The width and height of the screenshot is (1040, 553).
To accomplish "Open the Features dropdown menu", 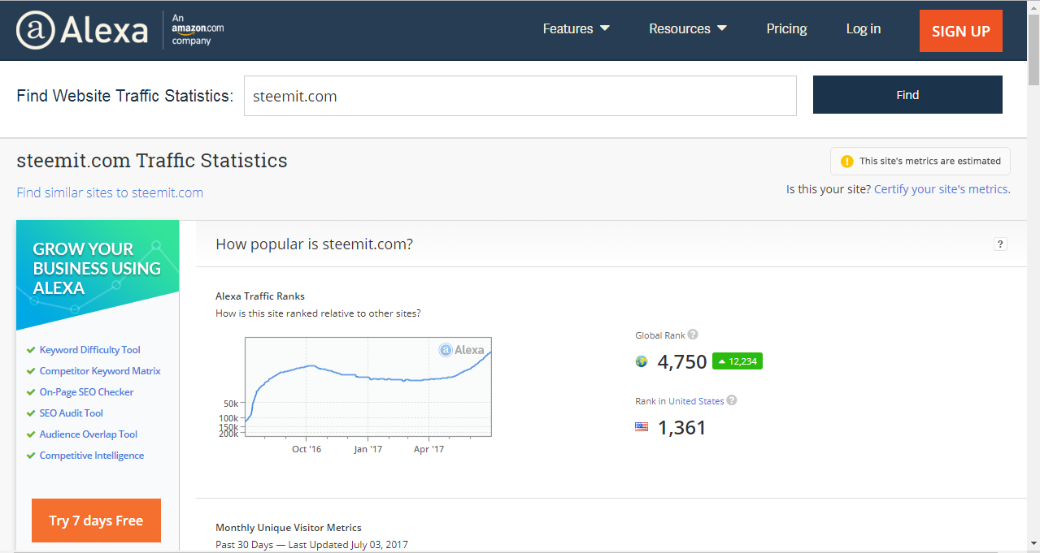I will [577, 28].
